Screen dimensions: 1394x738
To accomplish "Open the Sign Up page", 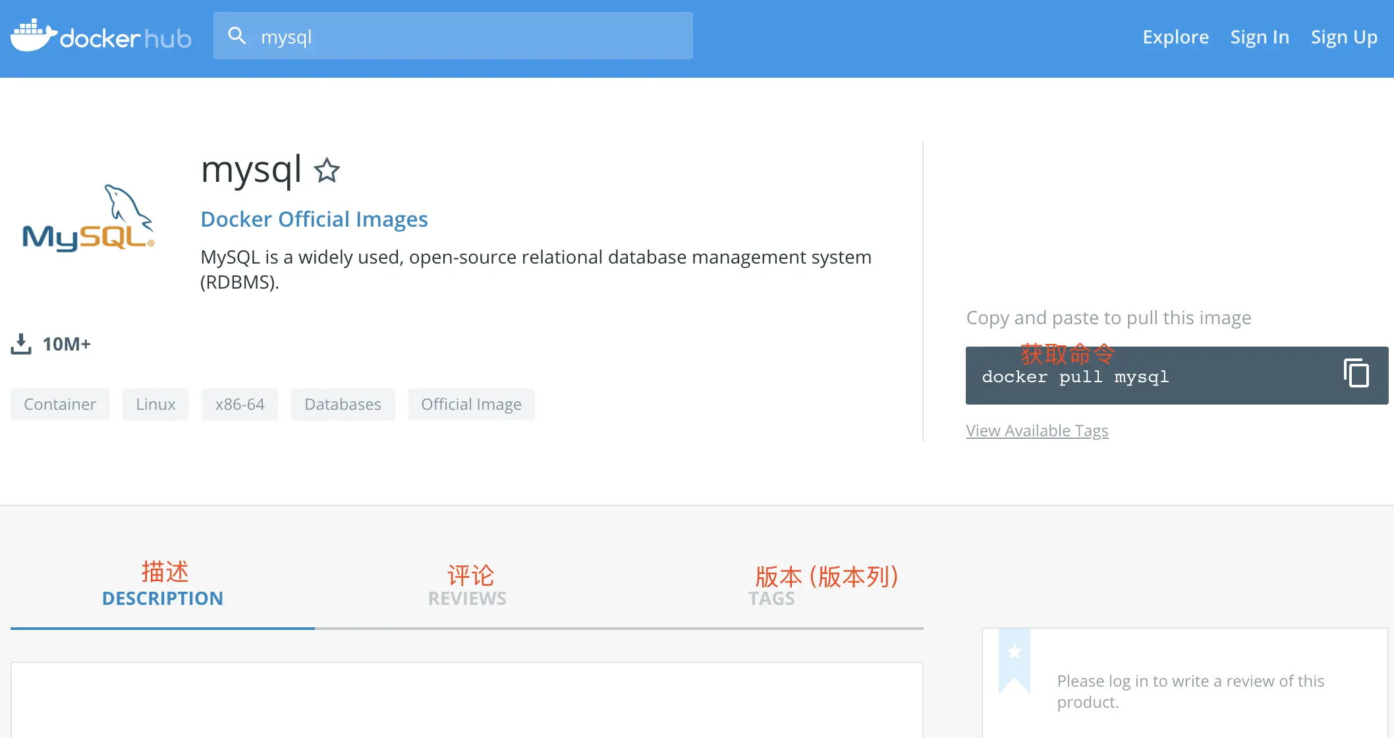I will 1343,37.
